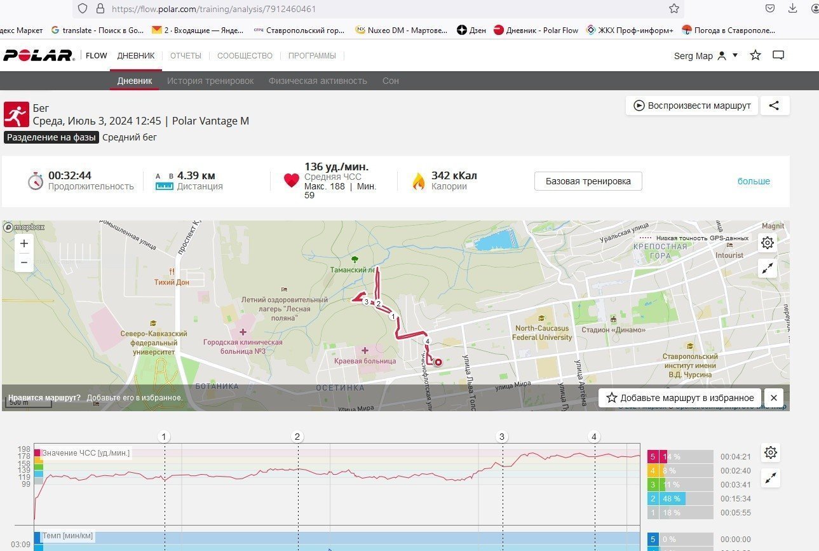Click heart rate zone 1 bar showing 18 %
Viewport: 819px width, 551px height.
pos(680,512)
